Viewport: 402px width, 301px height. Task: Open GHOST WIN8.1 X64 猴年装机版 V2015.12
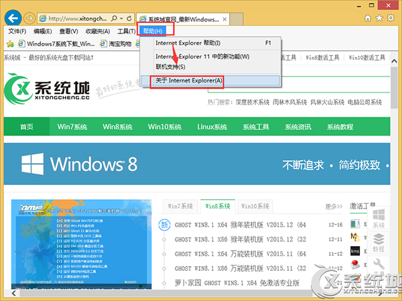241,225
